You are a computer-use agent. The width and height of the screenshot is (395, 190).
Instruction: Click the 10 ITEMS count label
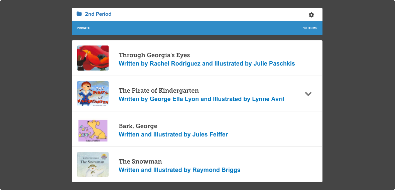[310, 28]
